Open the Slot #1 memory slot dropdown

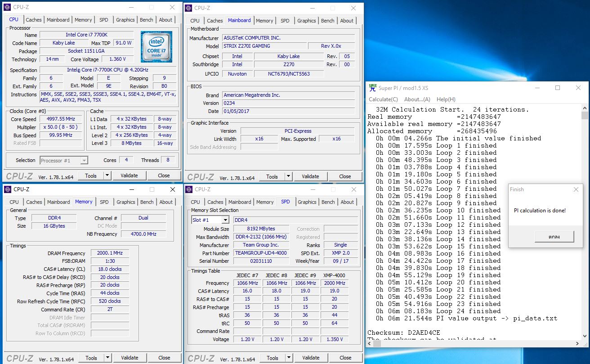click(x=225, y=220)
